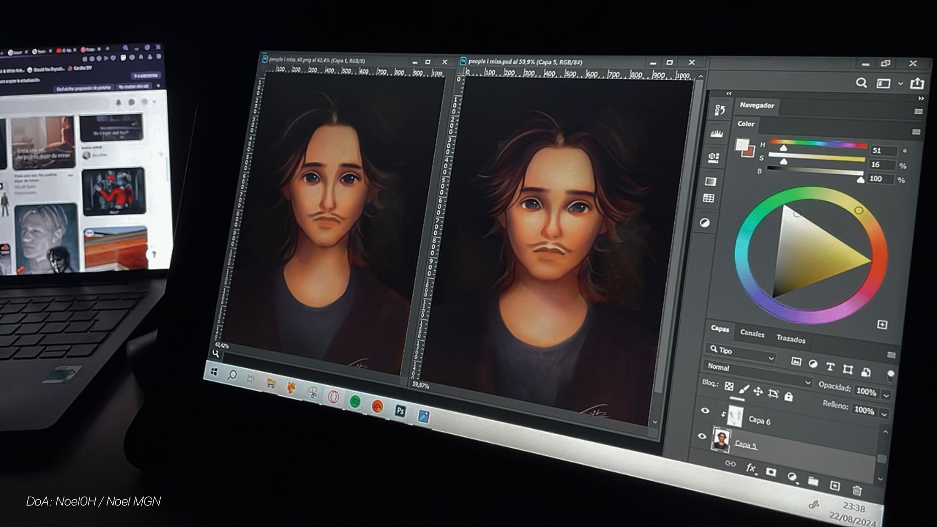The width and height of the screenshot is (937, 527).
Task: Toggle prevent artboard auto-nesting lock
Action: 773,394
